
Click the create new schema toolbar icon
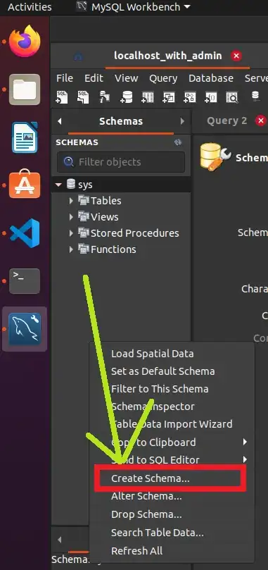pyautogui.click(x=127, y=97)
